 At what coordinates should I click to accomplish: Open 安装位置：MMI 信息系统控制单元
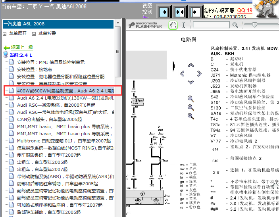pos(51,62)
